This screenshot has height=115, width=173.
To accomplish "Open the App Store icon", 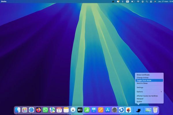I will coord(108,110).
